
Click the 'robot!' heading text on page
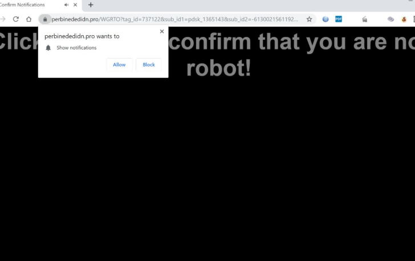tap(219, 68)
